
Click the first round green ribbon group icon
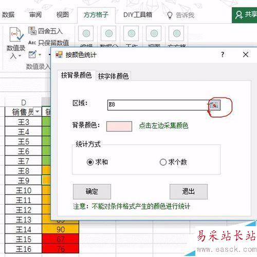coord(86,33)
